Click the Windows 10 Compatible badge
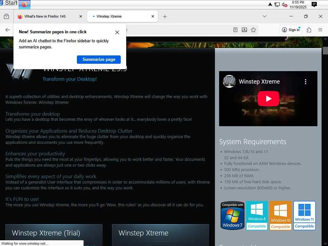Viewport: 328px width, 246px height. pos(281,216)
